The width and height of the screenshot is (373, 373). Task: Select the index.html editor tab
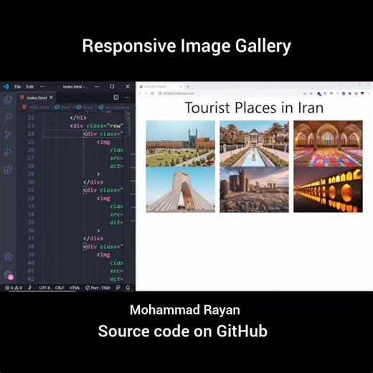(x=37, y=98)
